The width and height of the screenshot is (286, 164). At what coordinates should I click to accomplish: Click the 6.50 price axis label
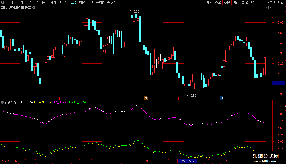280,33
